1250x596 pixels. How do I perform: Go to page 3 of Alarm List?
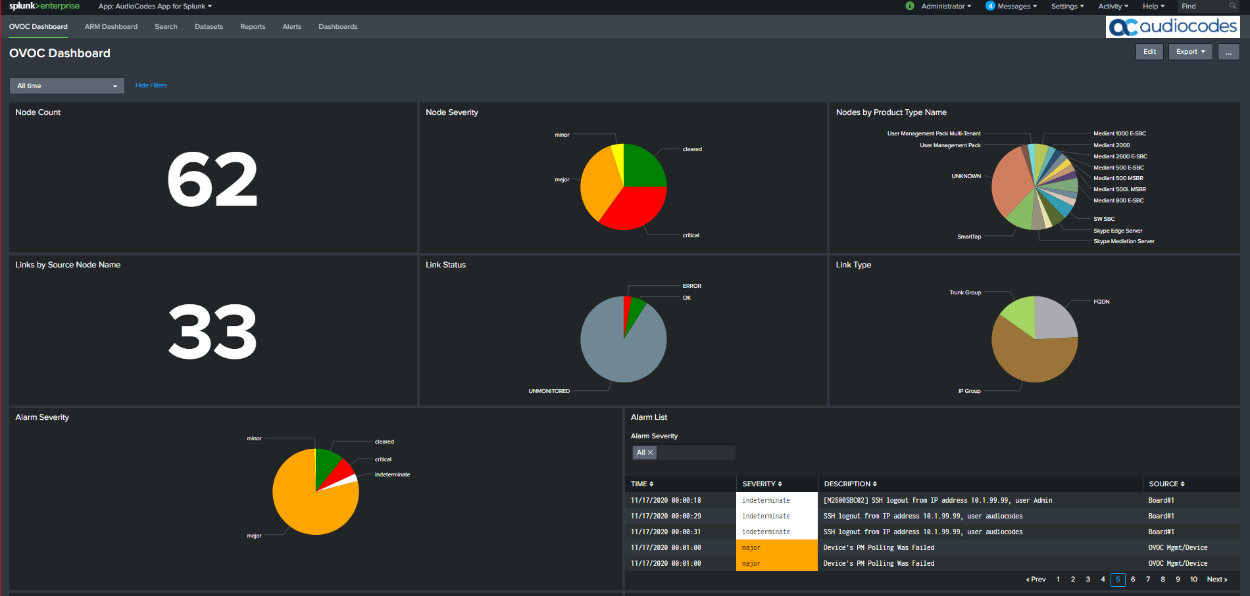(1088, 580)
